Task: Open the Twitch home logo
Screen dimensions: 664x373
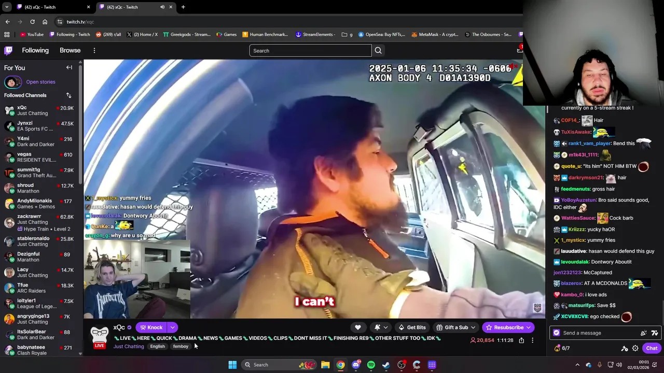Action: (8, 50)
